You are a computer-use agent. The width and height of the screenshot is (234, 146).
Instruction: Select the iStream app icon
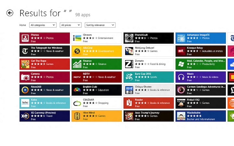click(x=77, y=38)
